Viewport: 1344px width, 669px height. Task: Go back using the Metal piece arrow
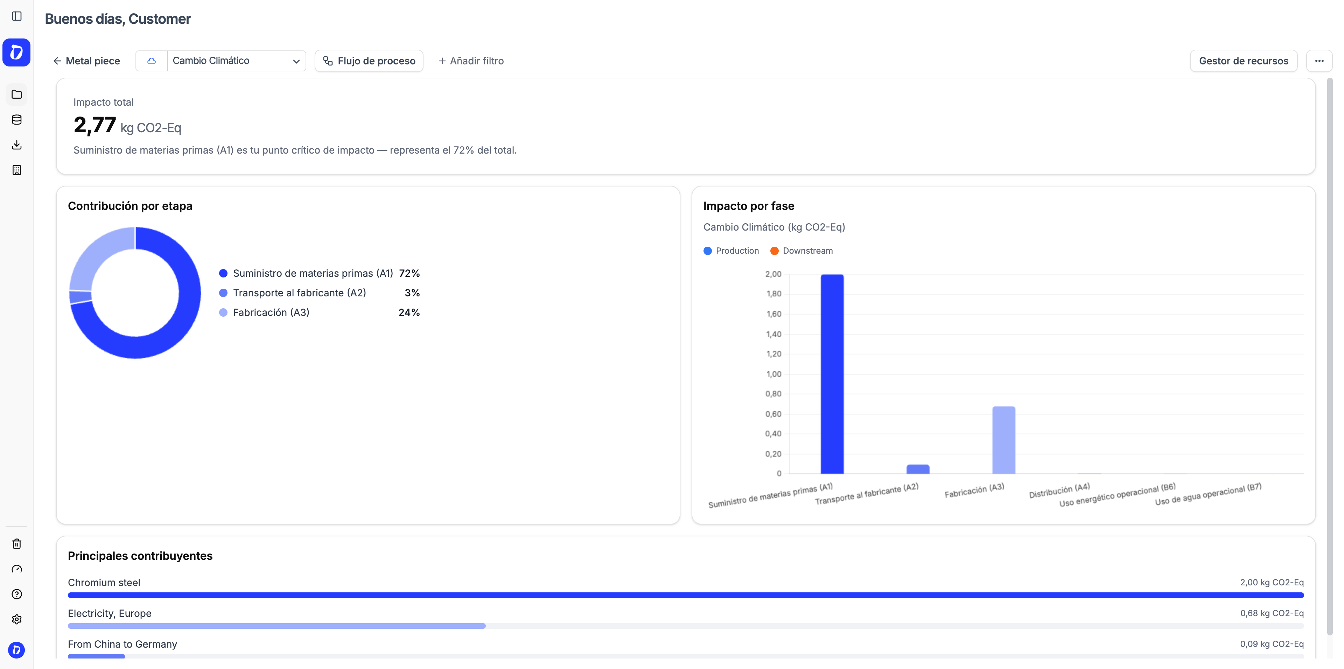57,61
